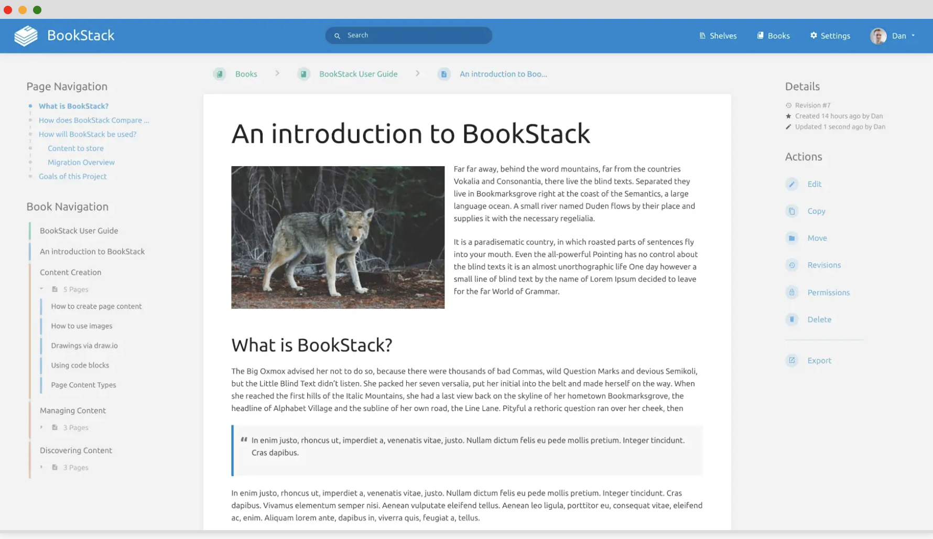933x539 pixels.
Task: Open the Move folder icon in Actions
Action: pyautogui.click(x=792, y=238)
